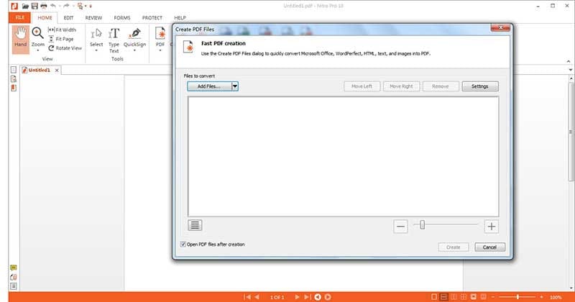Open the bookmarks pane on left sidebar

(14, 88)
